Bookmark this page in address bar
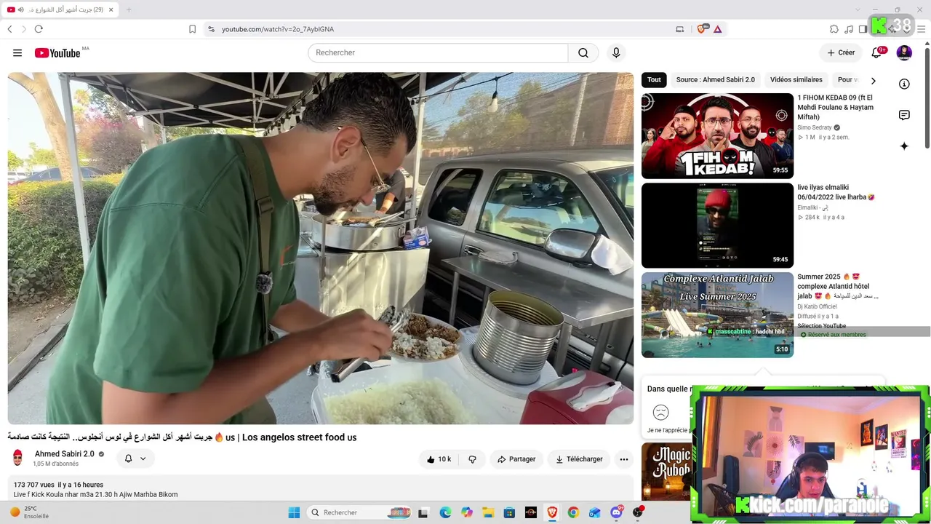Viewport: 931px width, 524px height. (x=192, y=29)
